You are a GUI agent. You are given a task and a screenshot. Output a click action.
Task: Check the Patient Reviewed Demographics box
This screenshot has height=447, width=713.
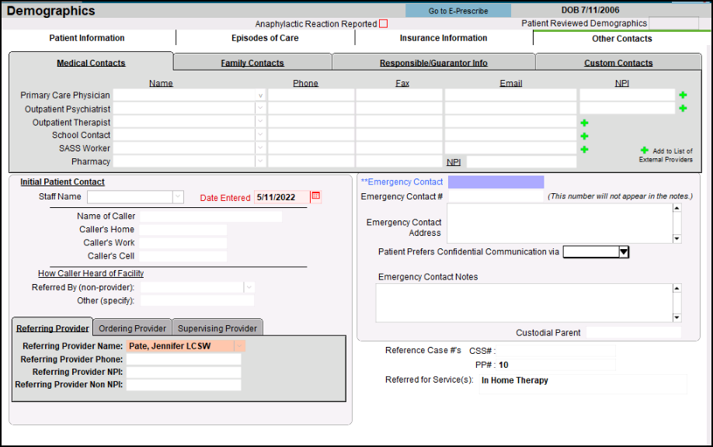[x=673, y=23]
